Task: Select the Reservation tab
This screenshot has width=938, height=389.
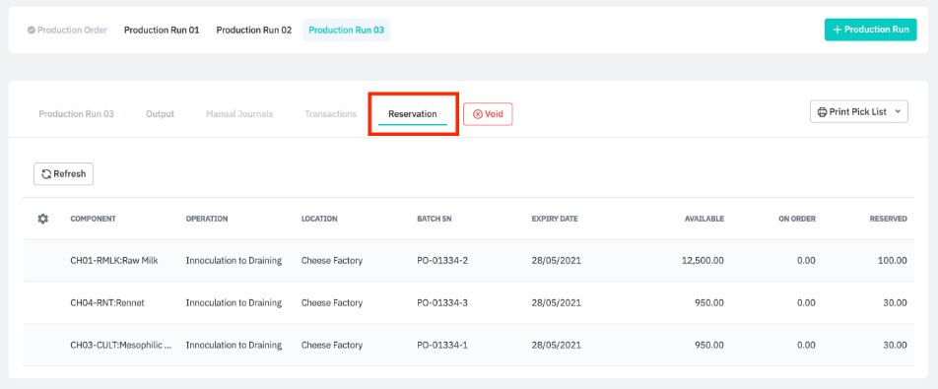Action: click(x=413, y=113)
